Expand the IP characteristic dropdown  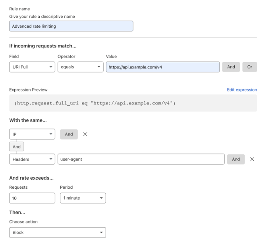point(32,134)
